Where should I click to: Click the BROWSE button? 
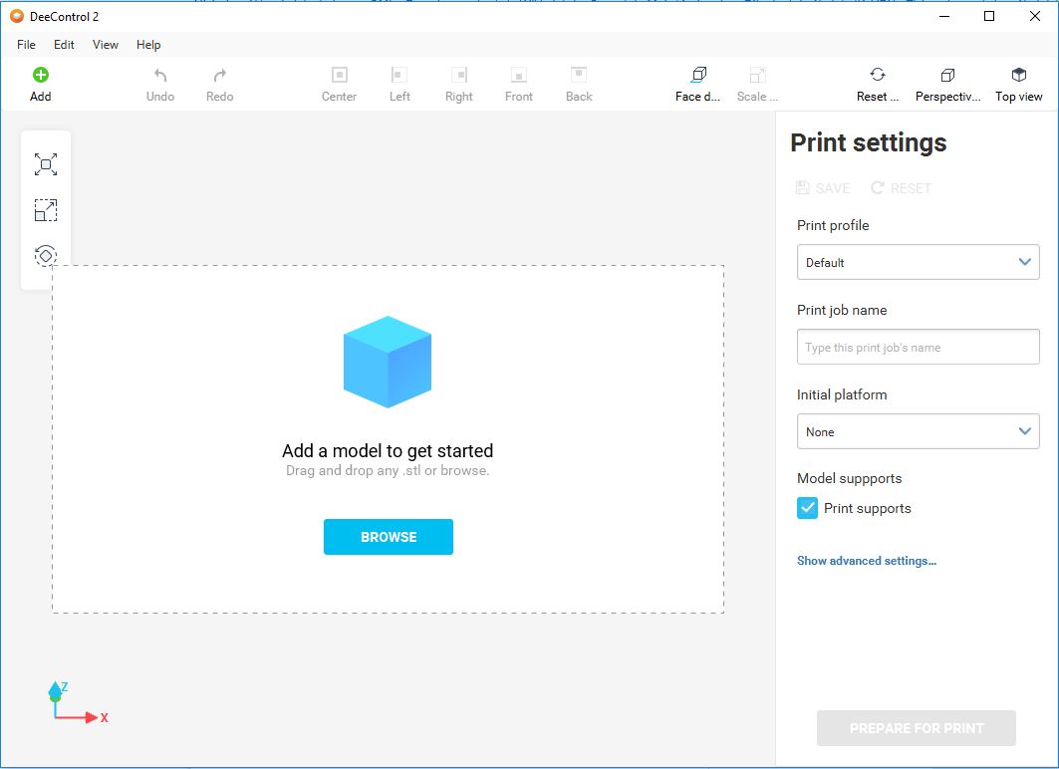pyautogui.click(x=388, y=537)
